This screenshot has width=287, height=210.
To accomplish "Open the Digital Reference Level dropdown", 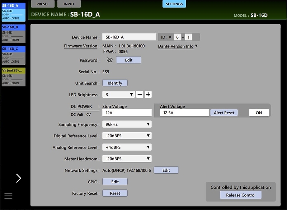I will pos(127,136).
